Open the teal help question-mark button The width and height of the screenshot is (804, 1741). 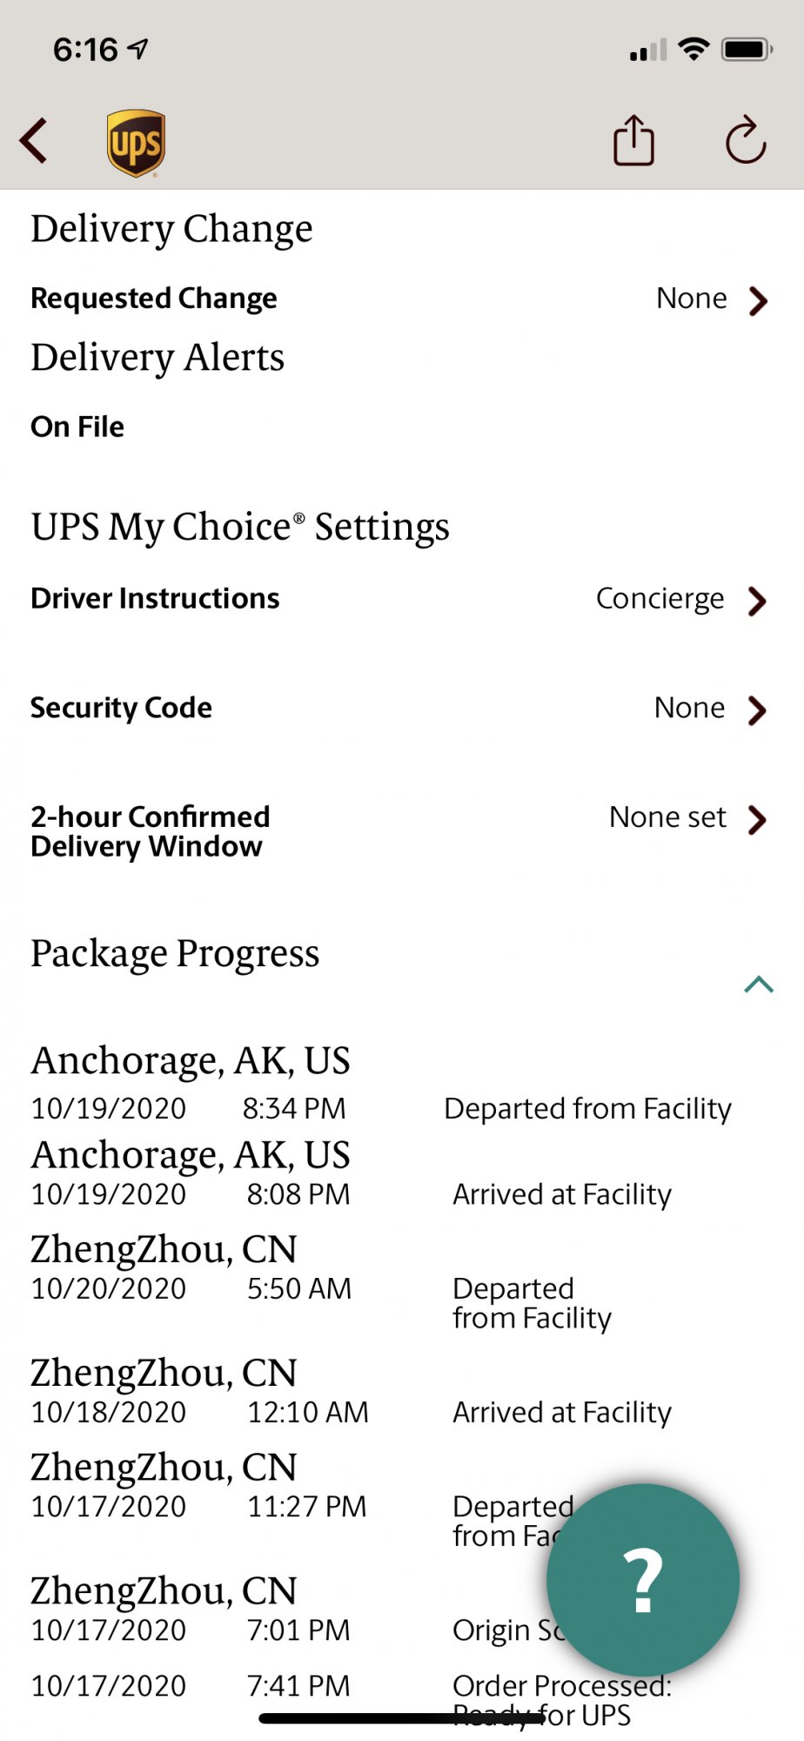[x=643, y=1579]
